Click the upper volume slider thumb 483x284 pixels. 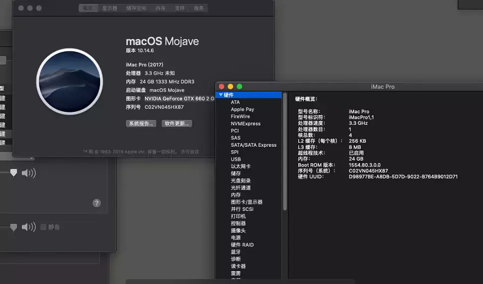point(13,173)
